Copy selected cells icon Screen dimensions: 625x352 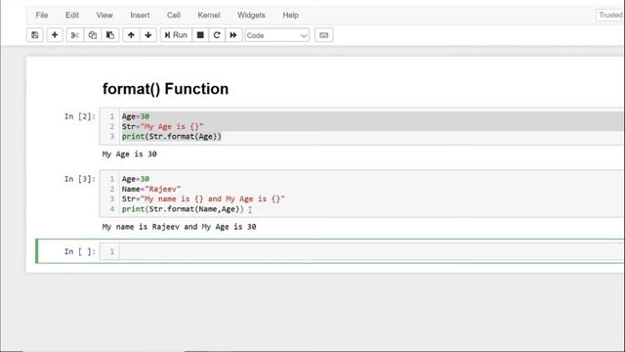coord(93,35)
